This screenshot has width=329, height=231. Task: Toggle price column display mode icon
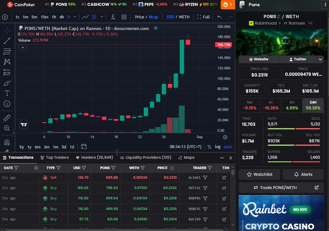[172, 168]
